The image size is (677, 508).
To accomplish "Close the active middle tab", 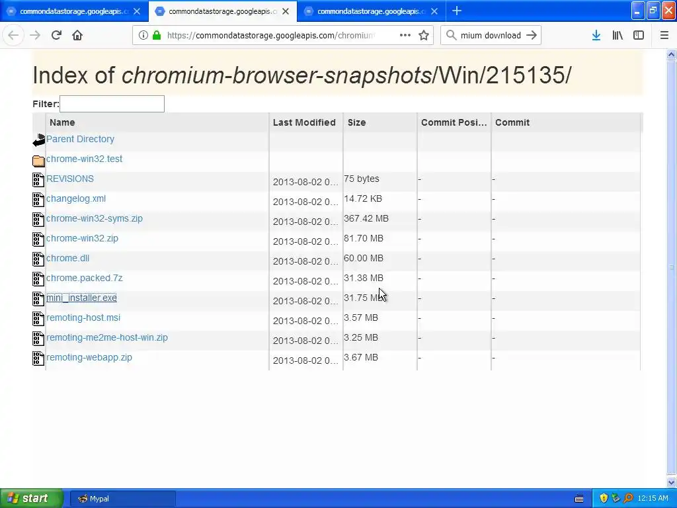I will (x=286, y=11).
